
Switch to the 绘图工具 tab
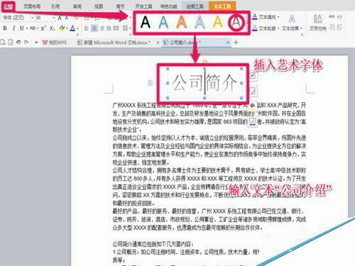click(195, 6)
